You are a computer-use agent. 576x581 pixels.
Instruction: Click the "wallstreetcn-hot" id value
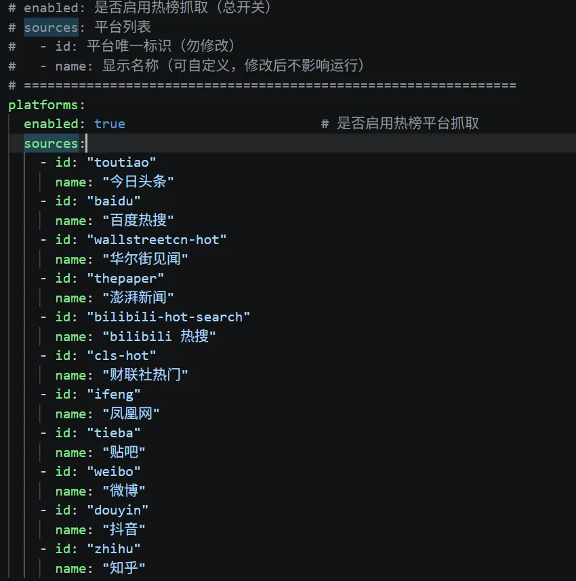pyautogui.click(x=157, y=240)
